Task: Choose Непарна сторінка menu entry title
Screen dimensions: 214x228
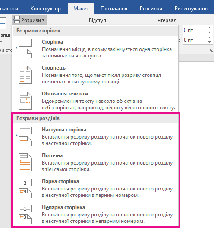Action: point(63,207)
